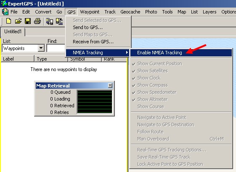This screenshot has width=236, height=172.
Task: Open the Convert menu
Action: 43,12
